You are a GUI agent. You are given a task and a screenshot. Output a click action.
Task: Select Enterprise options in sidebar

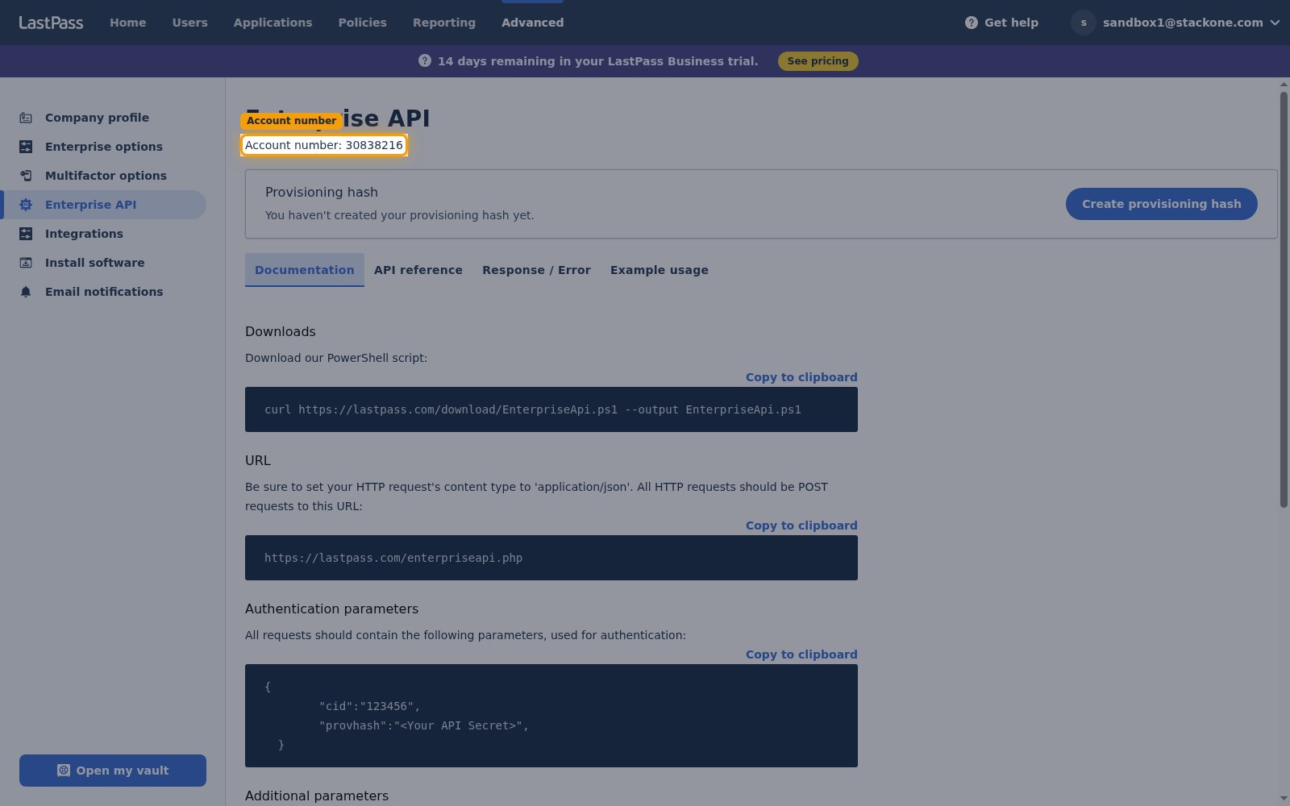[x=103, y=147]
